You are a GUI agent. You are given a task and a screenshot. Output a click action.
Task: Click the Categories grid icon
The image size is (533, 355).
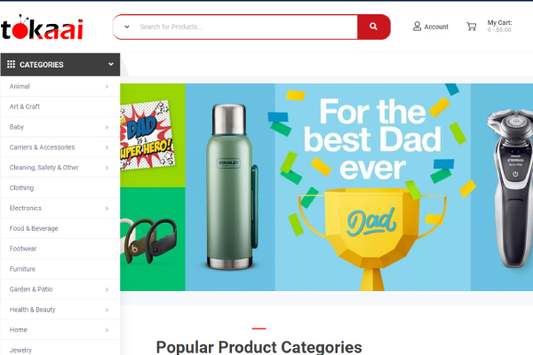pos(12,64)
